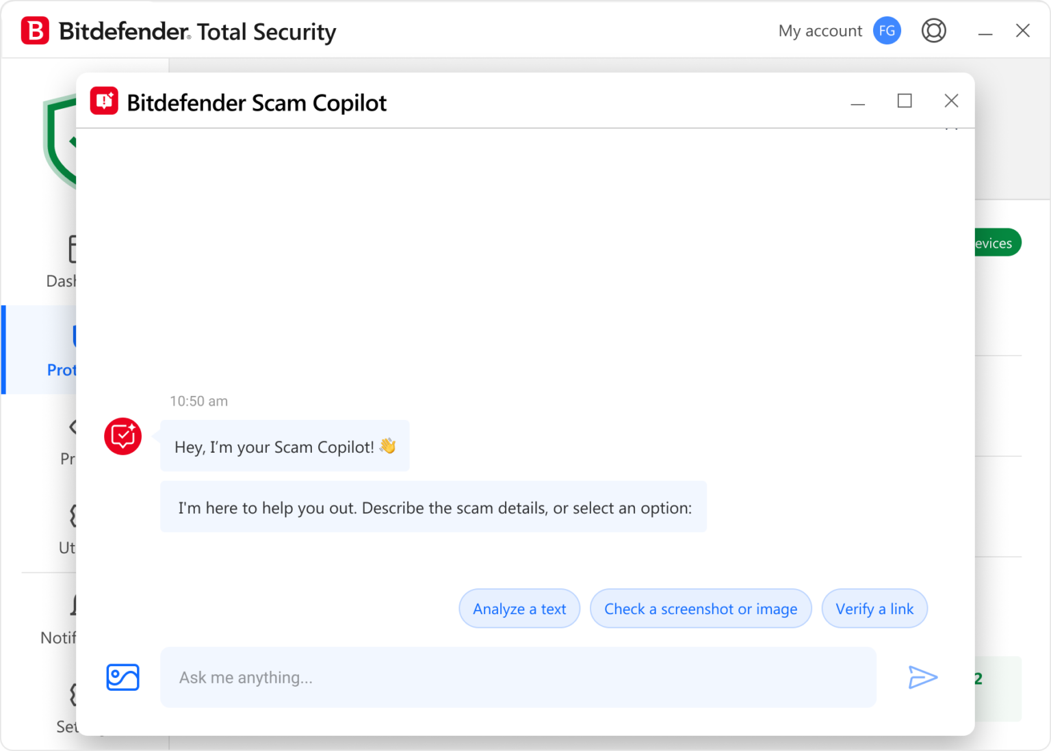Select the Verify a link option
The image size is (1051, 751).
click(x=874, y=608)
